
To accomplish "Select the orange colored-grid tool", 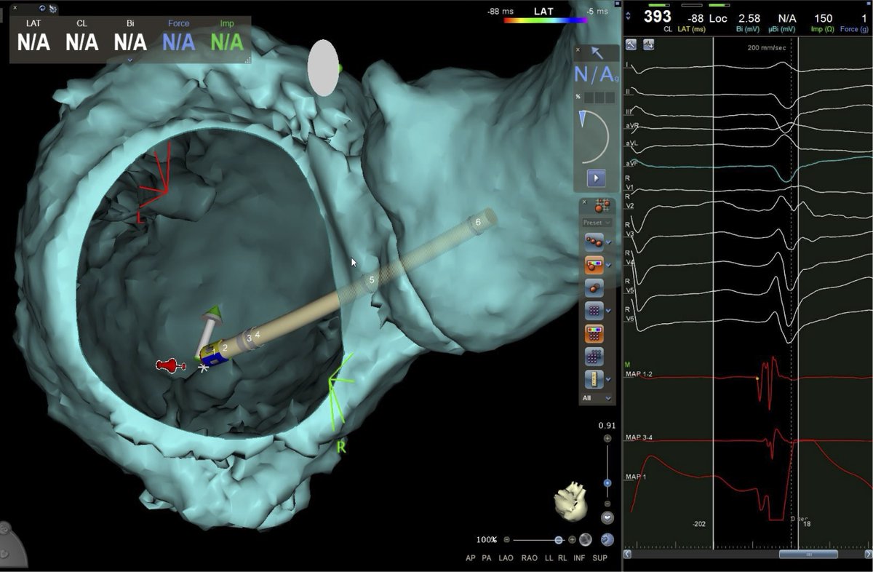I will pos(594,334).
